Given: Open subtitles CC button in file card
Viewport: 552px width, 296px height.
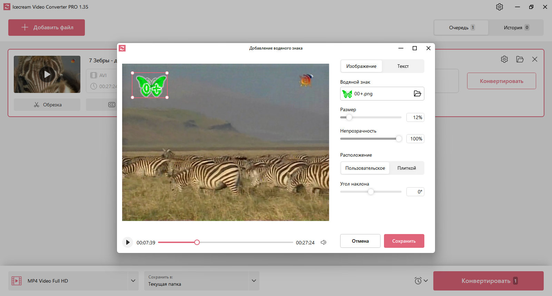Looking at the screenshot, I should [111, 105].
